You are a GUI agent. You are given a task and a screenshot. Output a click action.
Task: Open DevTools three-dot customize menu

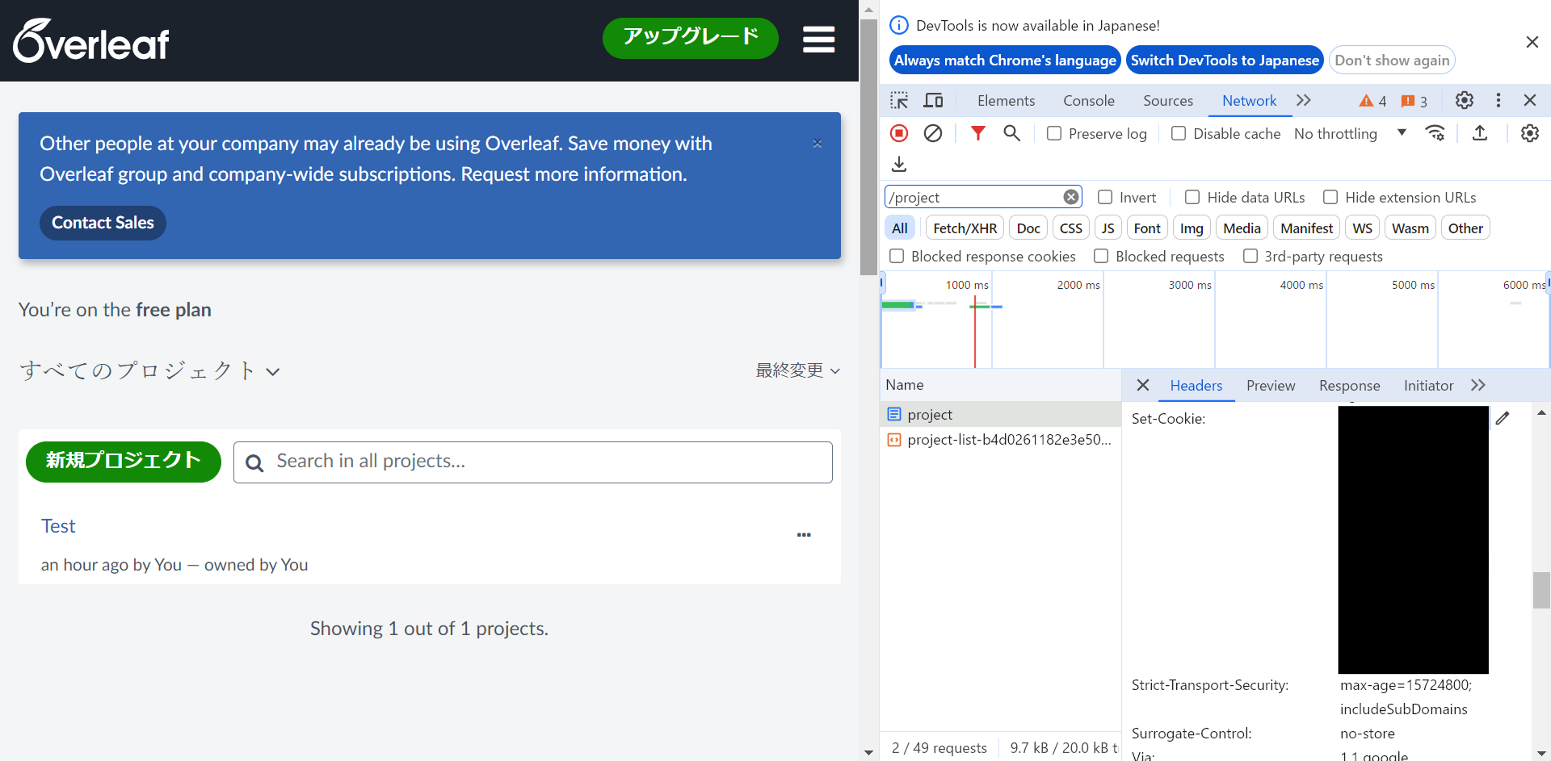[1498, 100]
